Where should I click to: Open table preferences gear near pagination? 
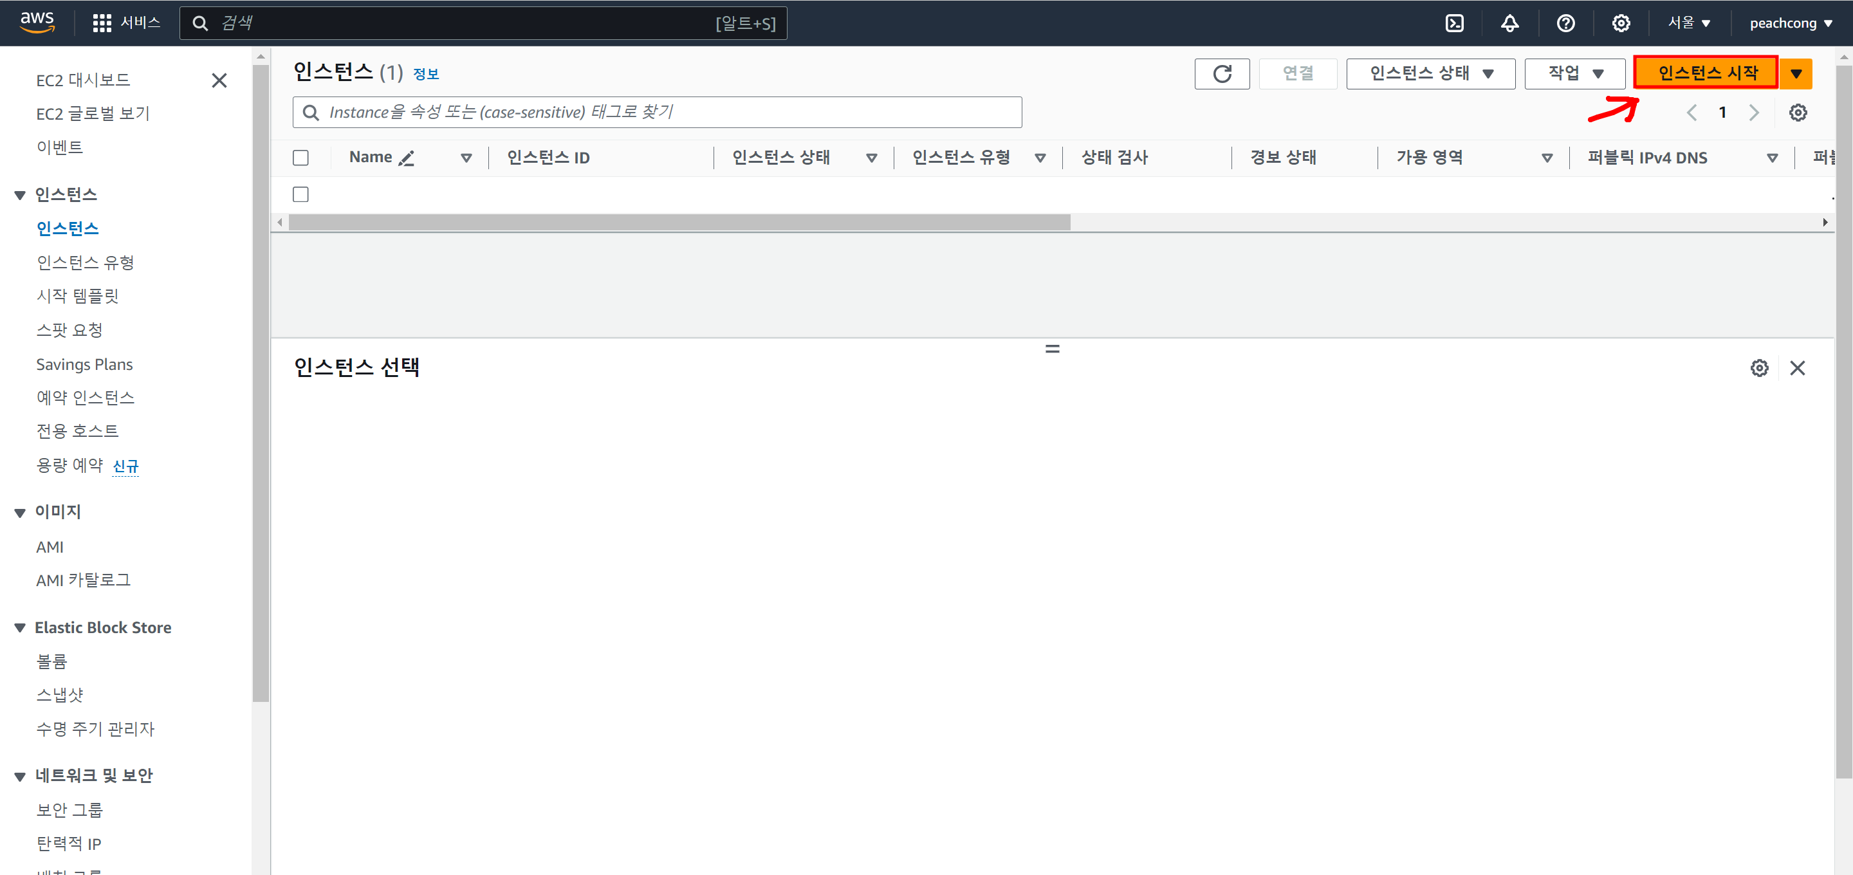(x=1798, y=112)
